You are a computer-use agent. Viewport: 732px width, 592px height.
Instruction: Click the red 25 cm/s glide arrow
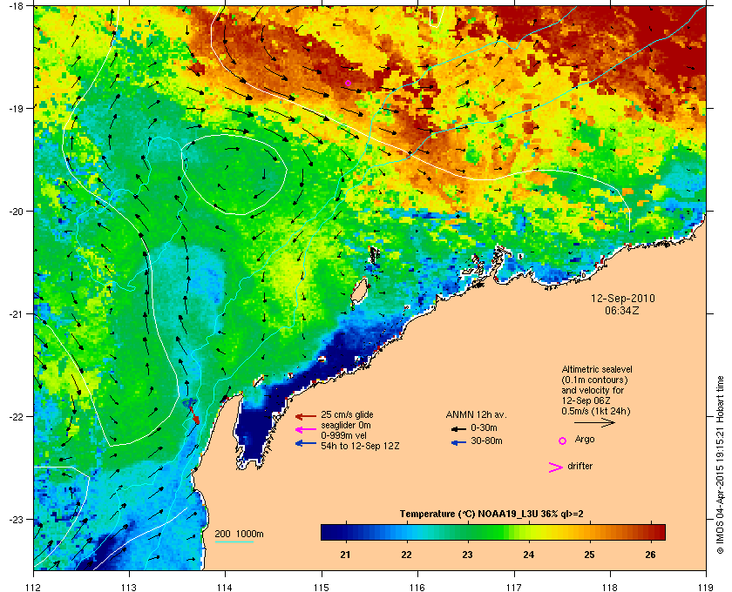[x=306, y=417]
